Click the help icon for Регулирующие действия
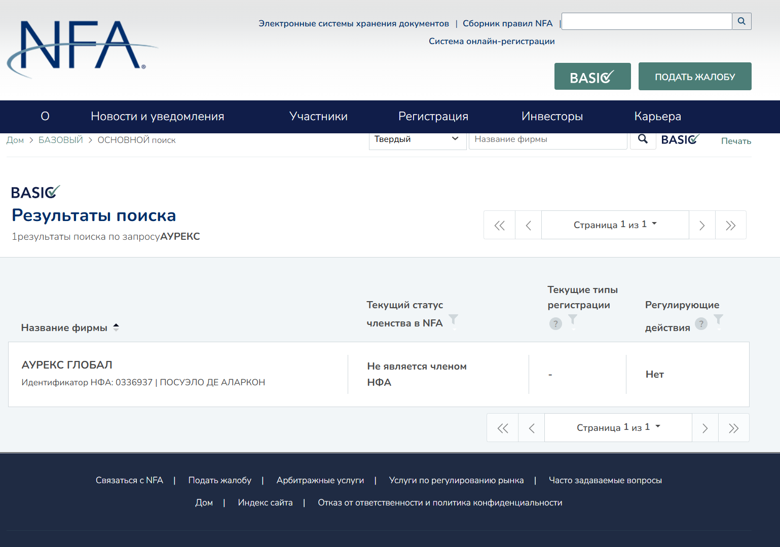Image resolution: width=780 pixels, height=547 pixels. (701, 324)
